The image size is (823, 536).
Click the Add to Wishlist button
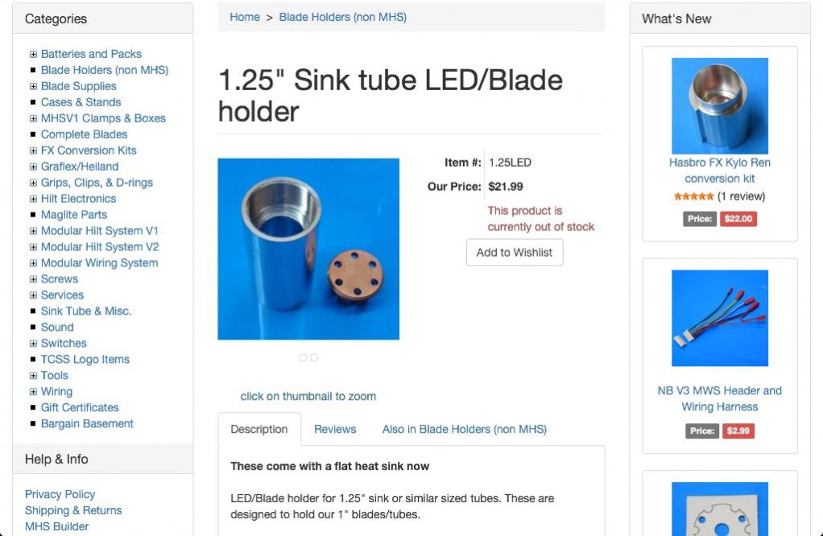(x=515, y=253)
